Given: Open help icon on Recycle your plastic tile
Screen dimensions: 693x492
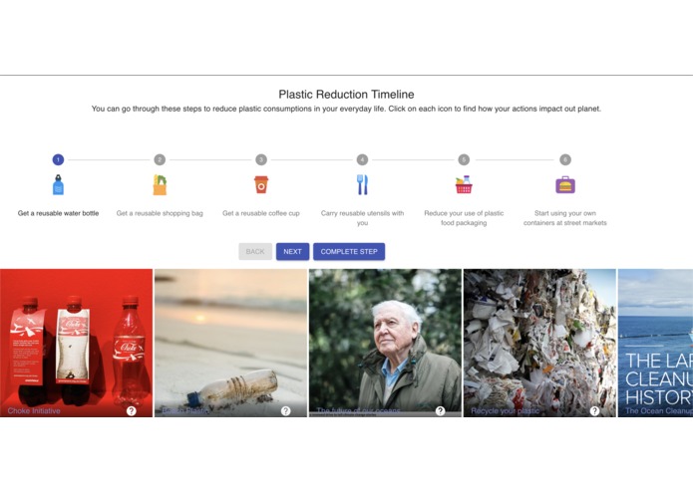Looking at the screenshot, I should [595, 410].
